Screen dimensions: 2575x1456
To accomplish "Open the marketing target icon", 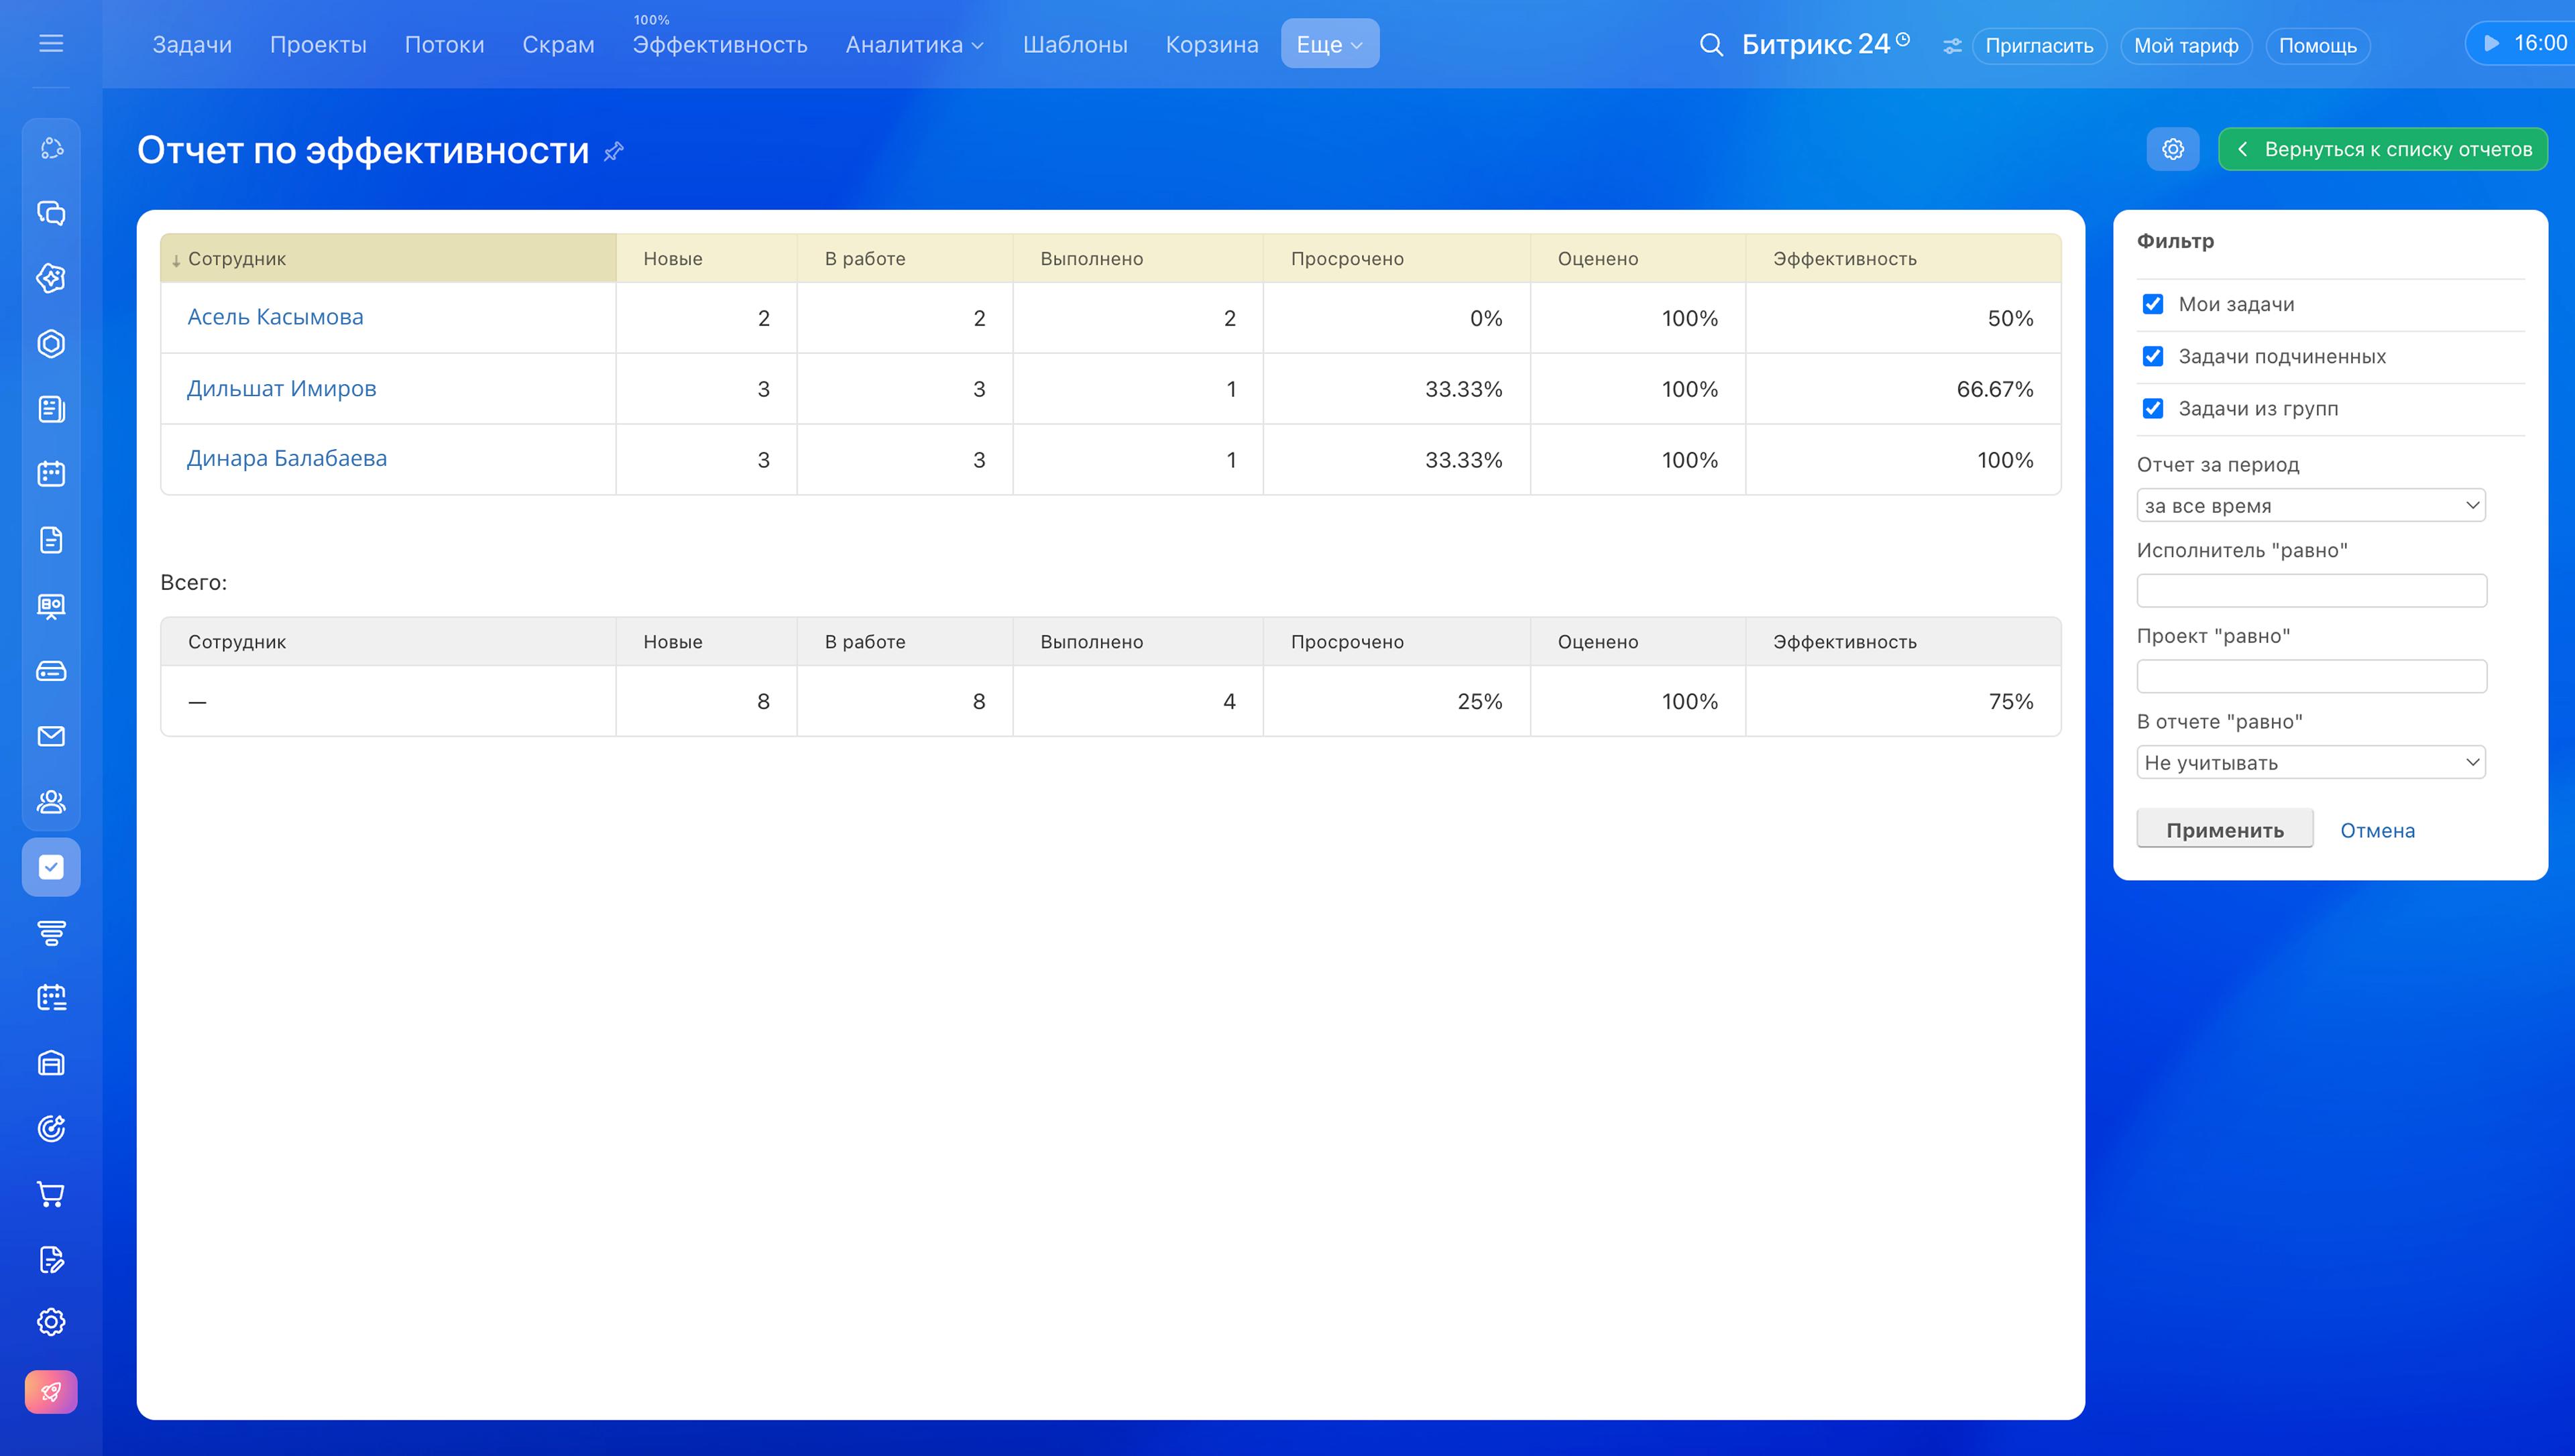I will click(x=51, y=1129).
